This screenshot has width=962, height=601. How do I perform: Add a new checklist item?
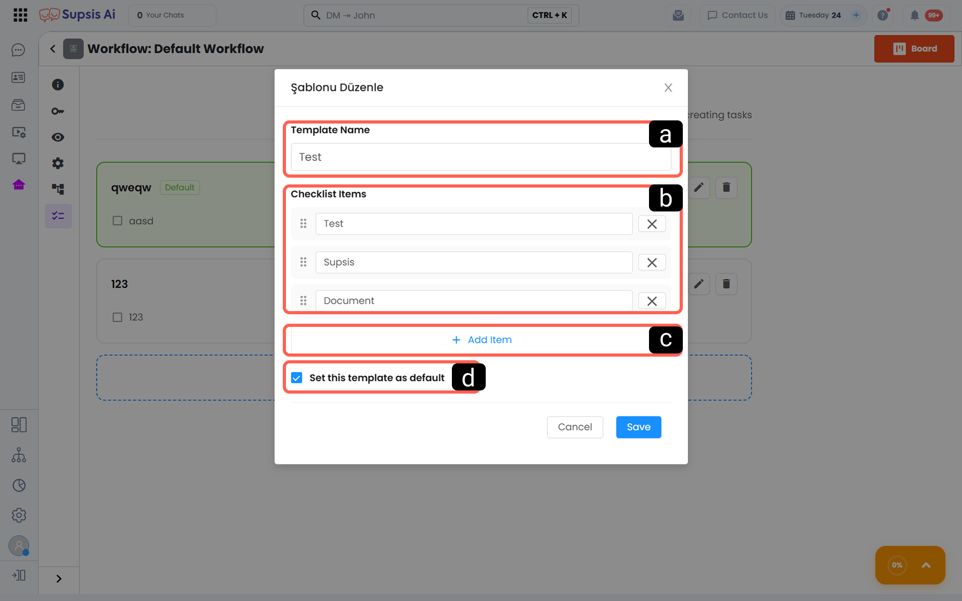pos(481,340)
